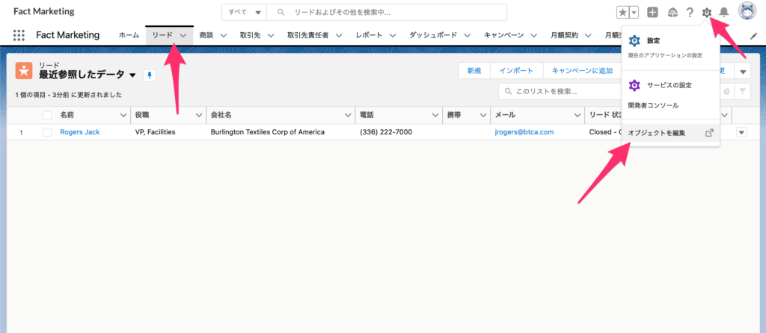The image size is (766, 333).
Task: Expand the ダッシュボード tab chevron
Action: (x=467, y=36)
